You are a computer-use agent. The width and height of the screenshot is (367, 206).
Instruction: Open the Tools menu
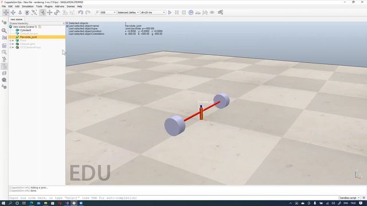[x=39, y=6]
